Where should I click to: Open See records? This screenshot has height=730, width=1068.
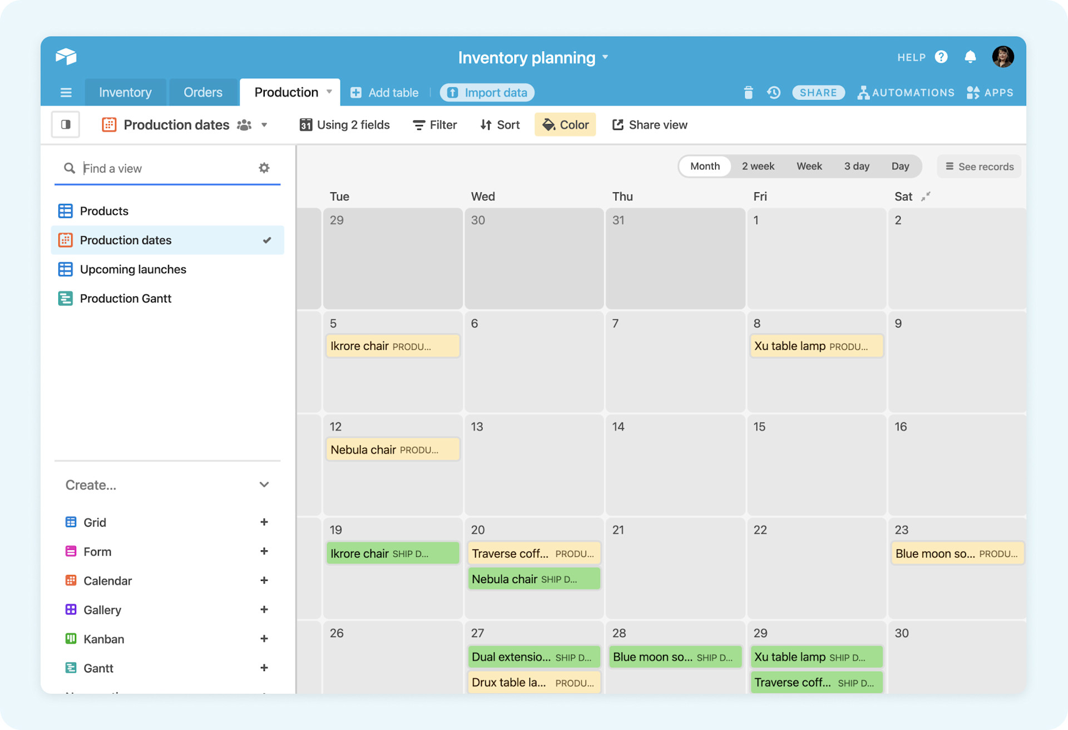tap(978, 166)
